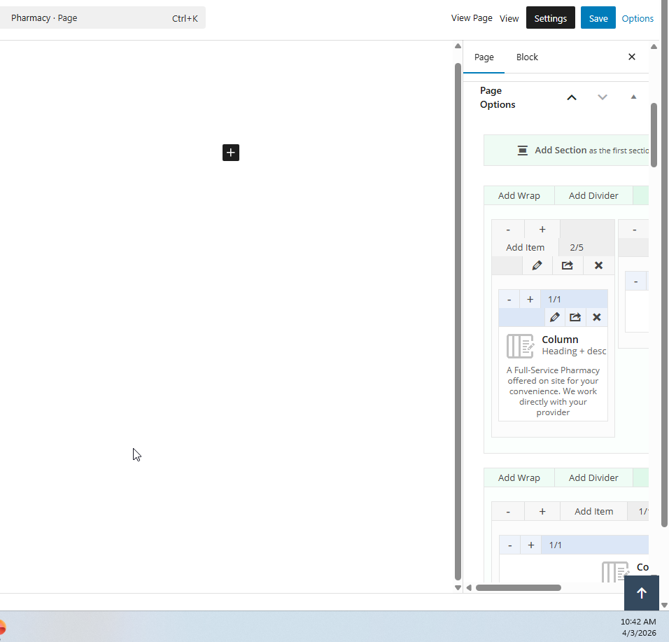Click the share/export icon in 2/5 wrap row
669x642 pixels.
click(568, 265)
